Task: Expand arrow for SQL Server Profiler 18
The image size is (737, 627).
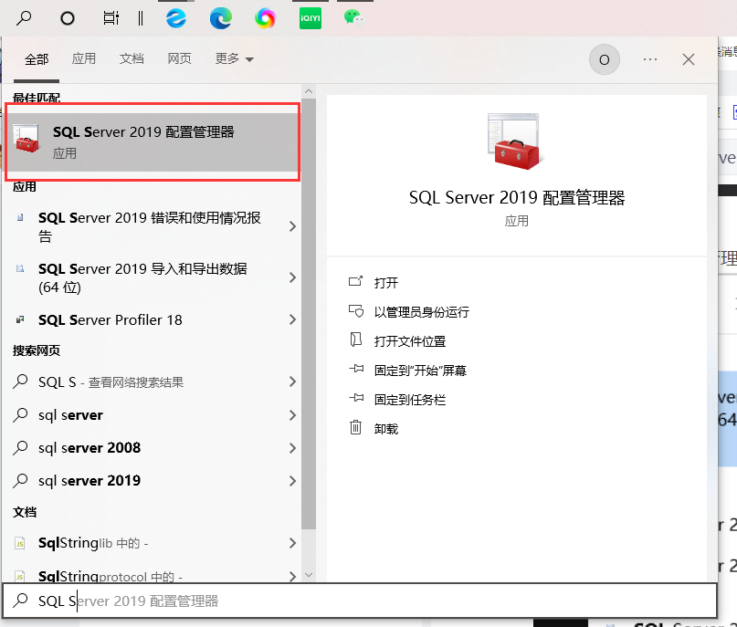Action: [293, 319]
